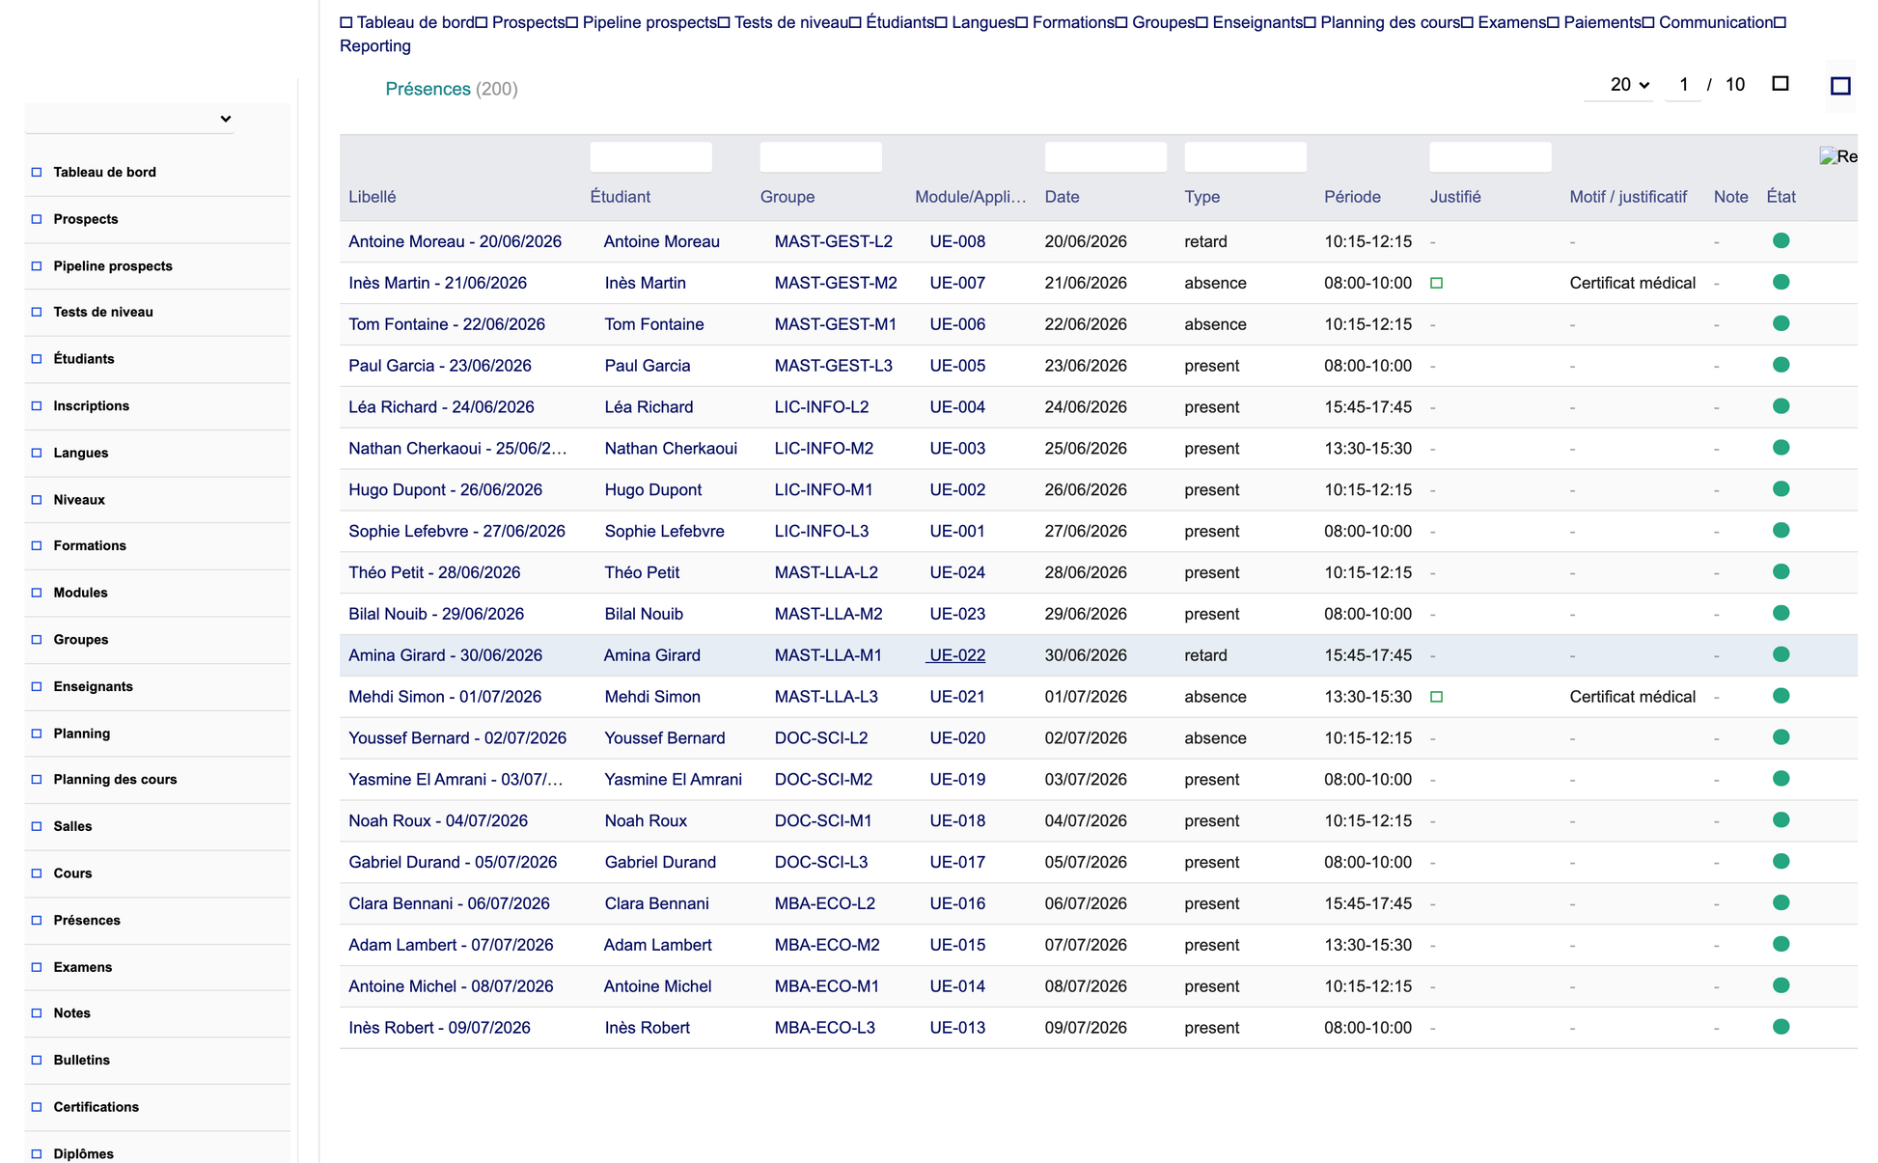Click green status dot for Antoine Moreau
1878x1163 pixels.
(x=1781, y=241)
